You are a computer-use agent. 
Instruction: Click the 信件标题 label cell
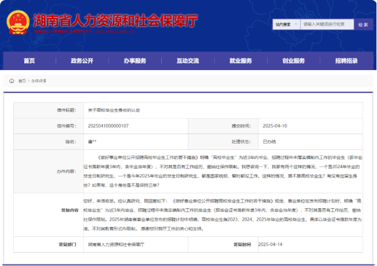48,110
